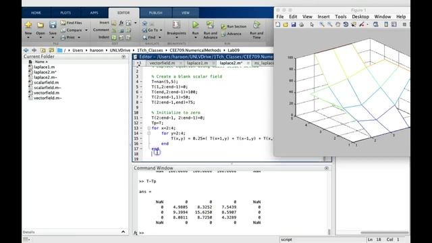
Task: Collapse the for y loop fold marker
Action: pyautogui.click(x=148, y=134)
